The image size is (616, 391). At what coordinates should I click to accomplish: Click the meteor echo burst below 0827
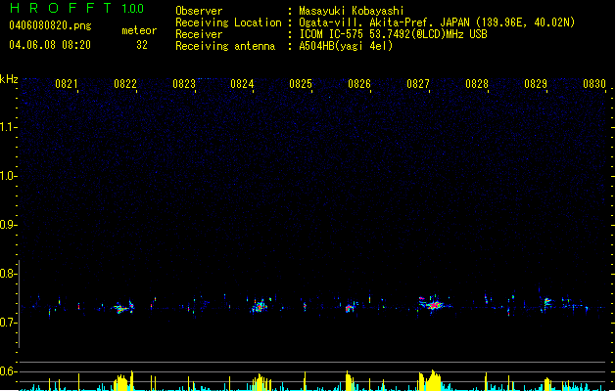433,304
